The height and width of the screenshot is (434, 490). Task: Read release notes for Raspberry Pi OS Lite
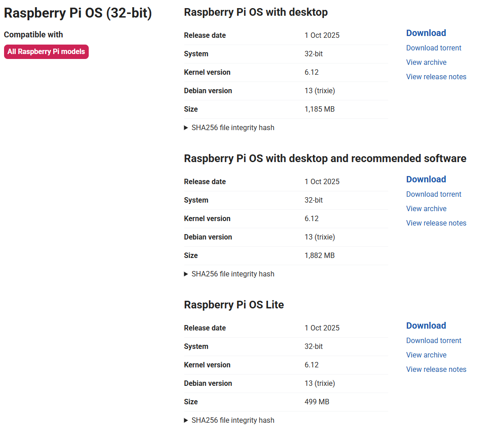click(436, 369)
